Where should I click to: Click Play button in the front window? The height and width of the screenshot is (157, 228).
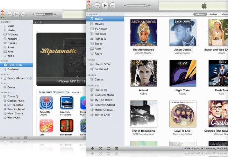tap(105, 6)
